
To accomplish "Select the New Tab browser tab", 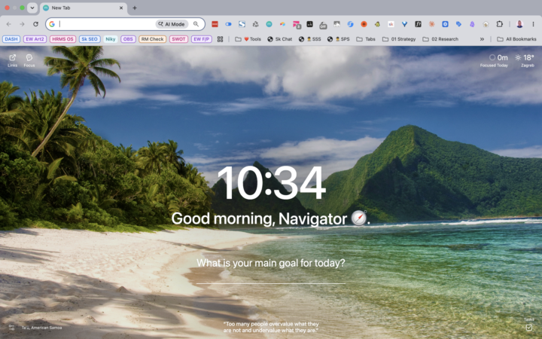I will tap(83, 8).
